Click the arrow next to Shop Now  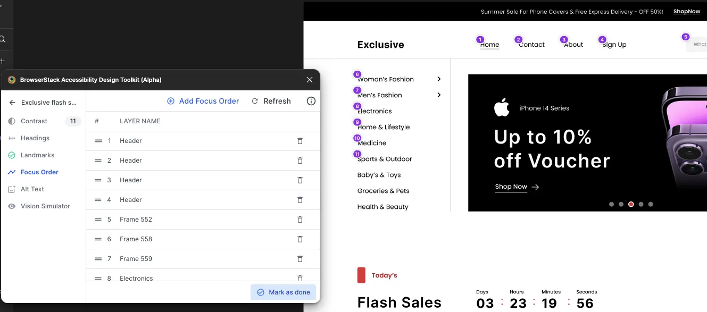pos(535,187)
